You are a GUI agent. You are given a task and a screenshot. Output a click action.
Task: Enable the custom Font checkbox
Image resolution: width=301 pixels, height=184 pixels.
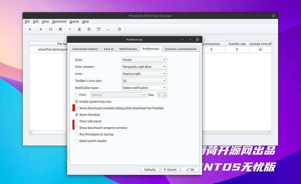[77, 95]
